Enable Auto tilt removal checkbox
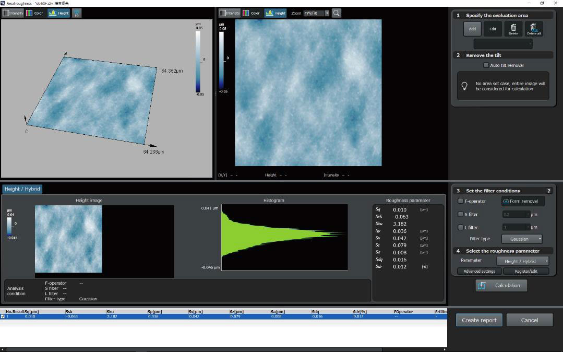 (x=486, y=65)
